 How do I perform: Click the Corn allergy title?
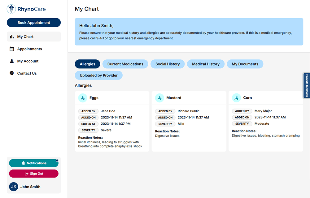[x=247, y=98]
